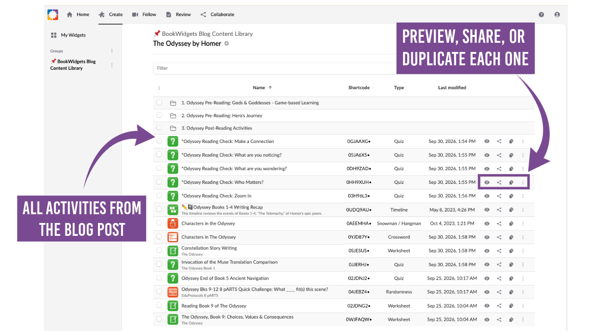589x331 pixels.
Task: Click the BookWidgets logo icon
Action: [53, 15]
